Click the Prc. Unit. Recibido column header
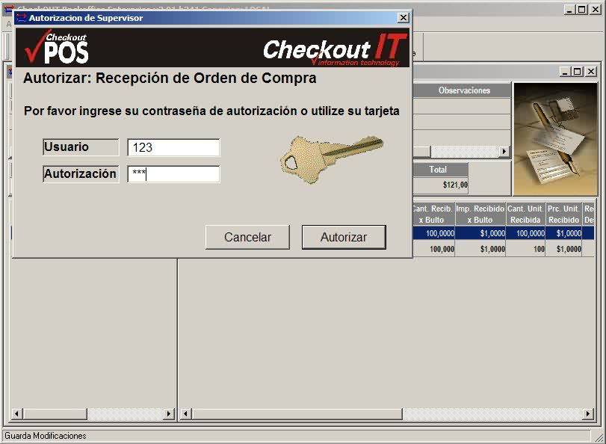Viewport: 606px width, 444px height. [563, 214]
